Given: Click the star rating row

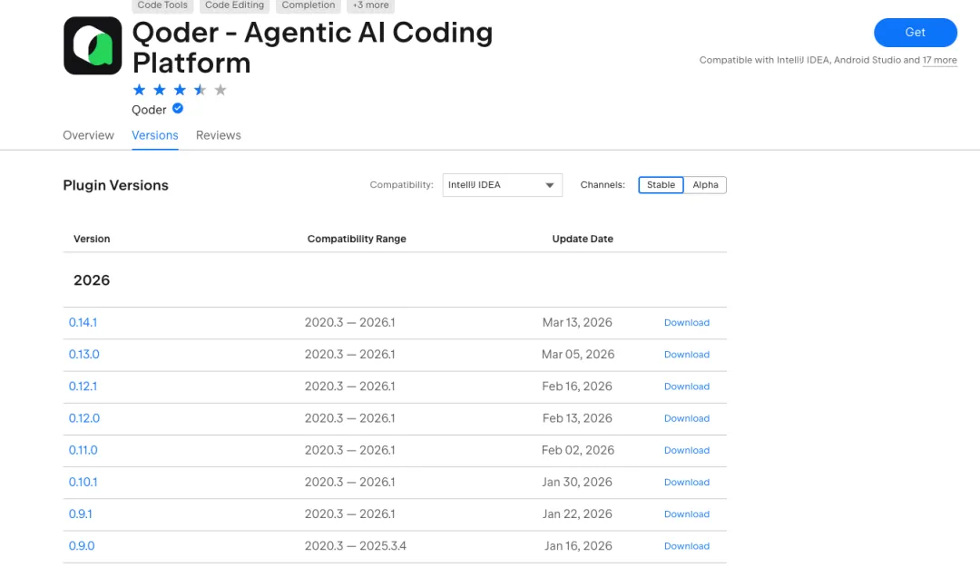Looking at the screenshot, I should [180, 89].
